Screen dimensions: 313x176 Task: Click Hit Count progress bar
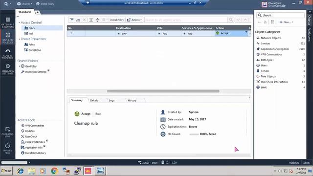[194, 134]
